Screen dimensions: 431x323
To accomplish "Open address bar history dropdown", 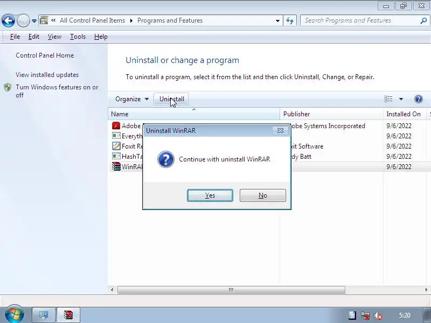I will pyautogui.click(x=277, y=20).
